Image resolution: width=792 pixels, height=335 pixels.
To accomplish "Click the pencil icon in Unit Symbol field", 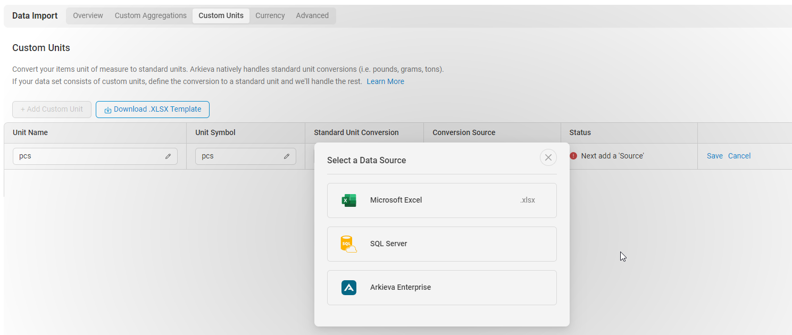I will [x=287, y=156].
